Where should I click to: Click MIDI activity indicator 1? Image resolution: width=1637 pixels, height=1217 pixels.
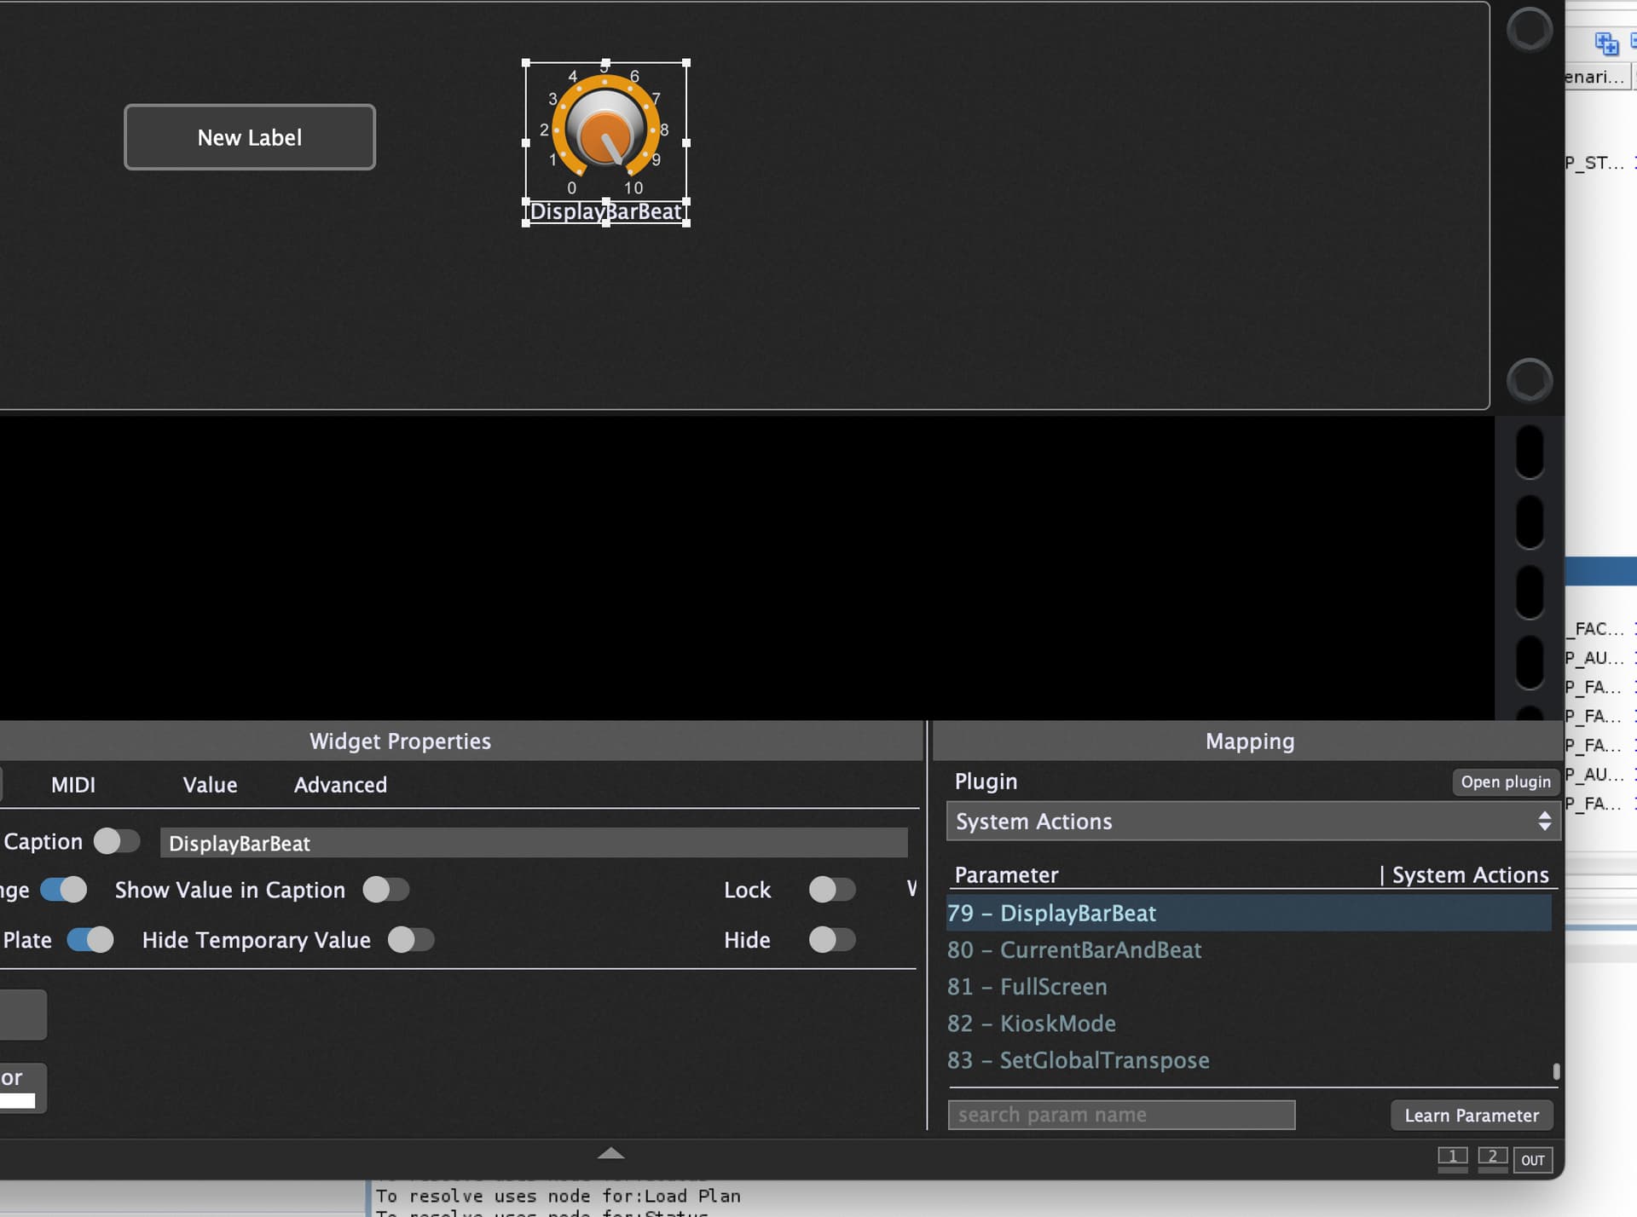click(1452, 1157)
